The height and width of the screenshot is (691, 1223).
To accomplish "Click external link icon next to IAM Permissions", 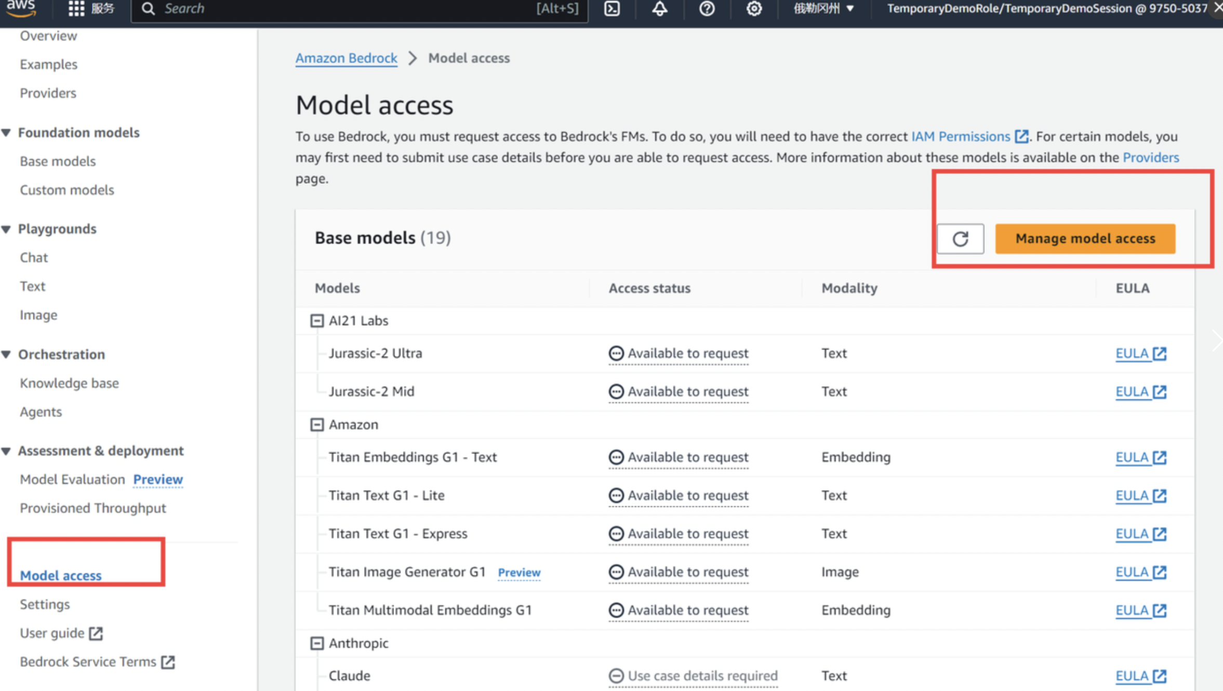I will 1021,137.
